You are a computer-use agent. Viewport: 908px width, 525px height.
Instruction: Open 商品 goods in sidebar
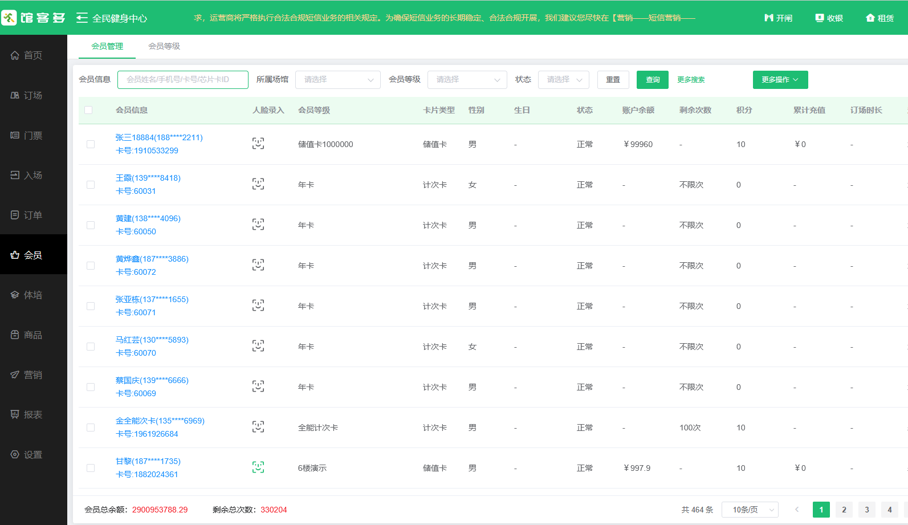(x=34, y=335)
